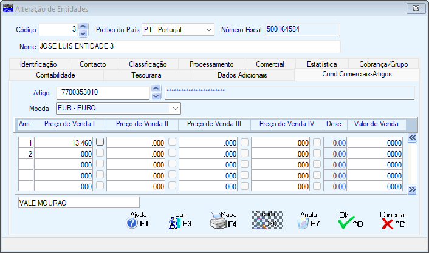Image resolution: width=429 pixels, height=253 pixels.
Task: Open the Prefixo do País dropdown
Action: [209, 30]
